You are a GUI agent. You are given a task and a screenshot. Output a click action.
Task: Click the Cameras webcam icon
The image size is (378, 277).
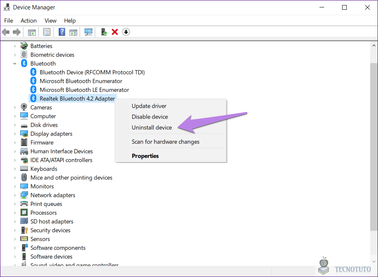point(24,107)
